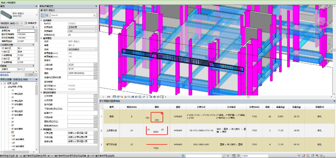Click the ... button beside 箍筋 C8@100/200(2)

pyautogui.click(x=95, y=73)
